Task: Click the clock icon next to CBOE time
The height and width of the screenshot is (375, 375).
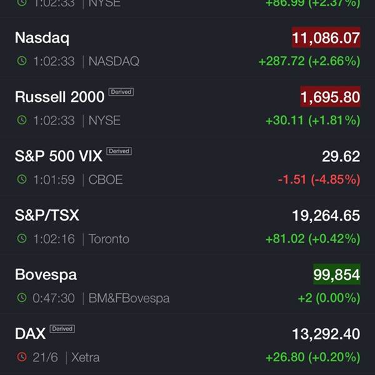Action: pos(22,179)
